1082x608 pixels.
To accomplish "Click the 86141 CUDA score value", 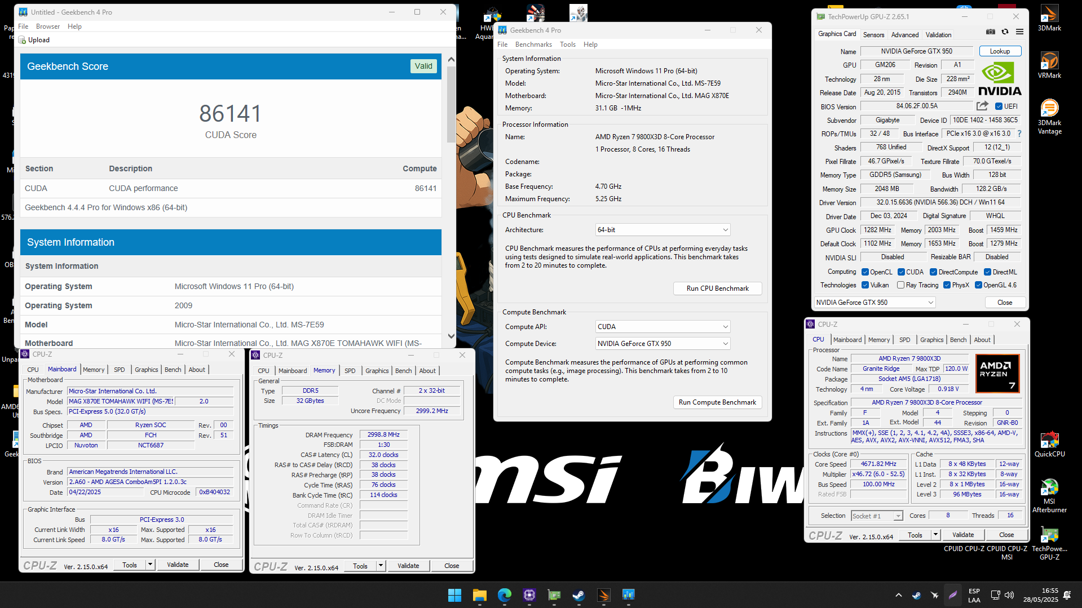I will tap(231, 114).
